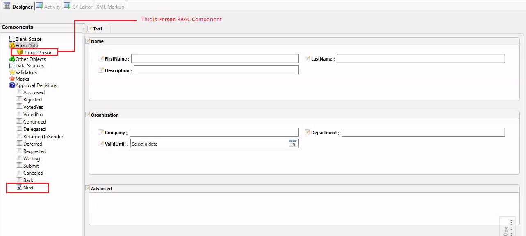The width and height of the screenshot is (526, 236).
Task: Click the C# Editor tab icon
Action: point(67,6)
